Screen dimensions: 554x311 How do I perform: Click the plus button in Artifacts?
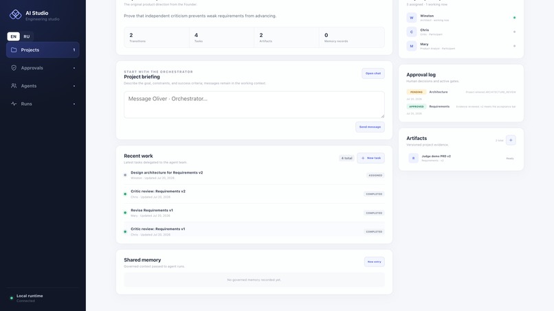click(511, 140)
